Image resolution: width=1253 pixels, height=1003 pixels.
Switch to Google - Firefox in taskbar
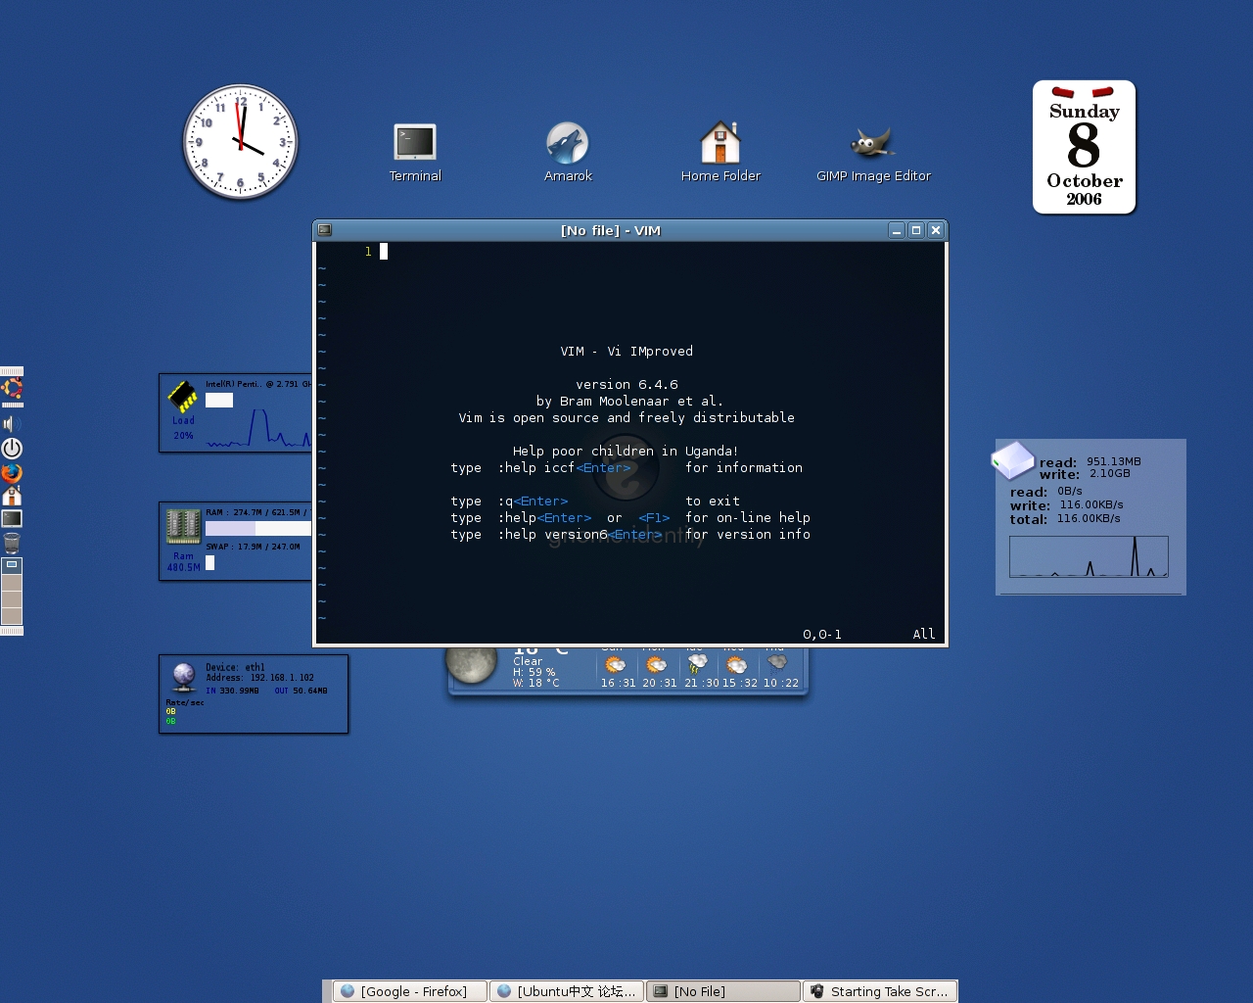pyautogui.click(x=410, y=991)
